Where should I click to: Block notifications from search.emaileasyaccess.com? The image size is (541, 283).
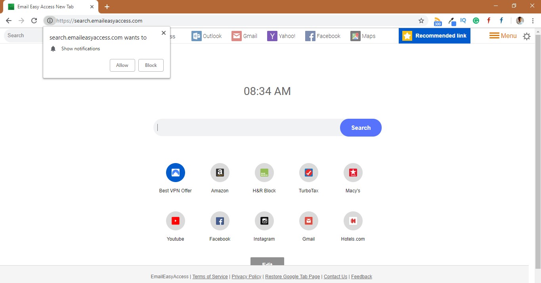pos(151,65)
